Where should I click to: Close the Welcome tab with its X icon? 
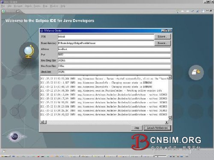(x=18, y=11)
